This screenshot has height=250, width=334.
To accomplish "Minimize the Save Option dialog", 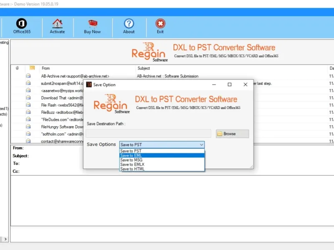I will 214,85.
